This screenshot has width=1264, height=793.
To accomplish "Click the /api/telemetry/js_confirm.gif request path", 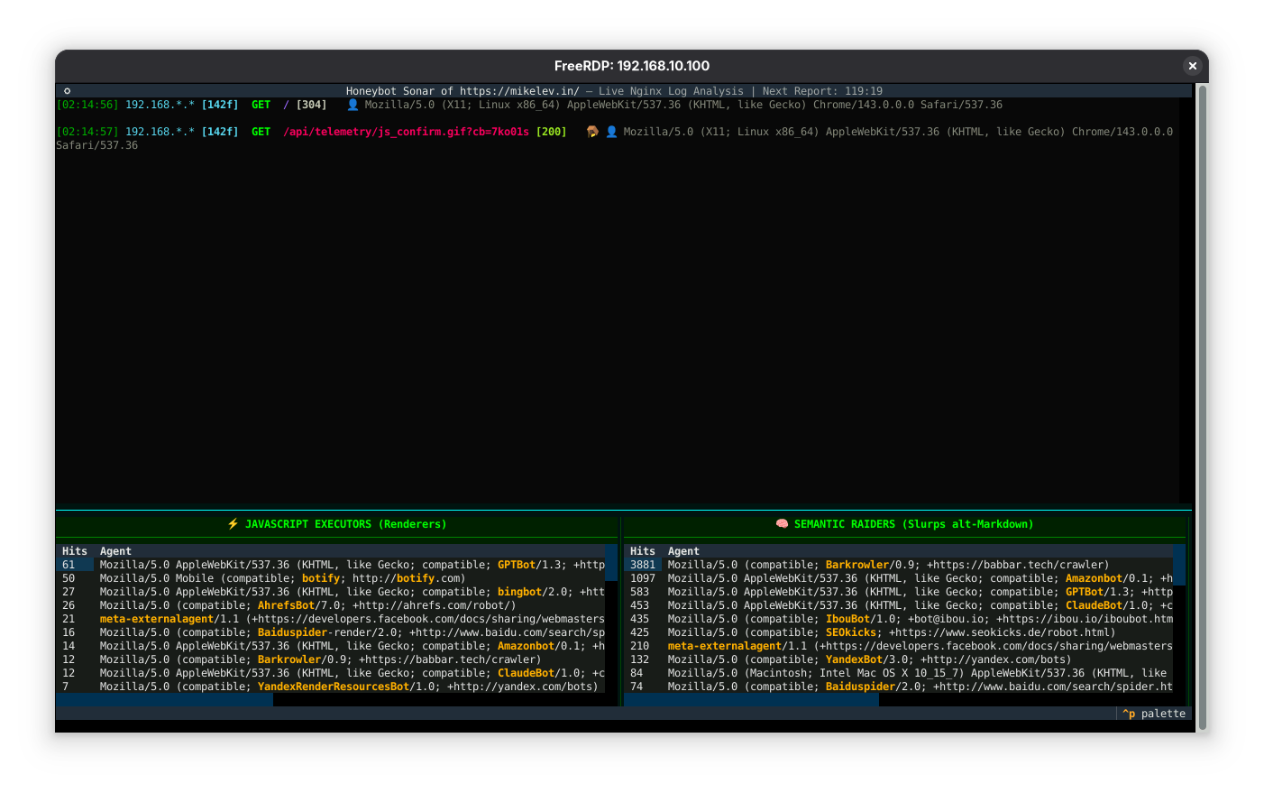I will point(406,132).
